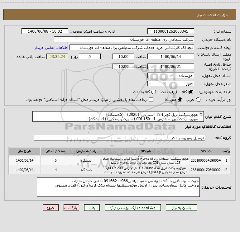Click the نام کالا column header
Viewport: 240px width, 232px height.
tap(146, 151)
